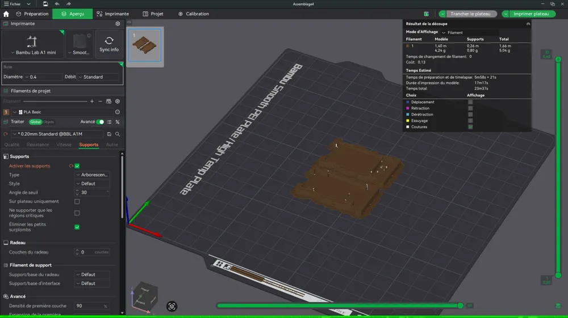568x318 pixels.
Task: Open the Vitesse settings tab
Action: [64, 145]
